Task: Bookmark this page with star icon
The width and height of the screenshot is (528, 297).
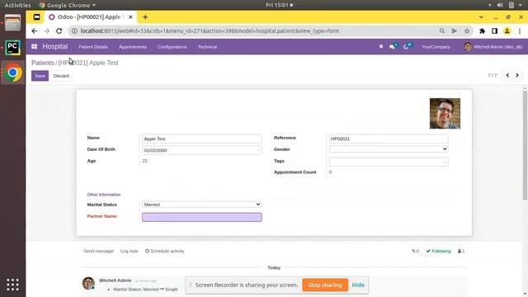Action: tap(467, 31)
